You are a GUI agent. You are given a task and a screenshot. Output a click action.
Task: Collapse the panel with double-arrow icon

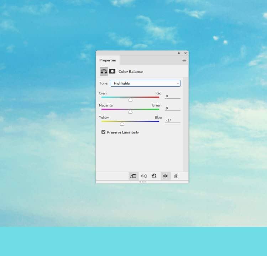pos(179,53)
